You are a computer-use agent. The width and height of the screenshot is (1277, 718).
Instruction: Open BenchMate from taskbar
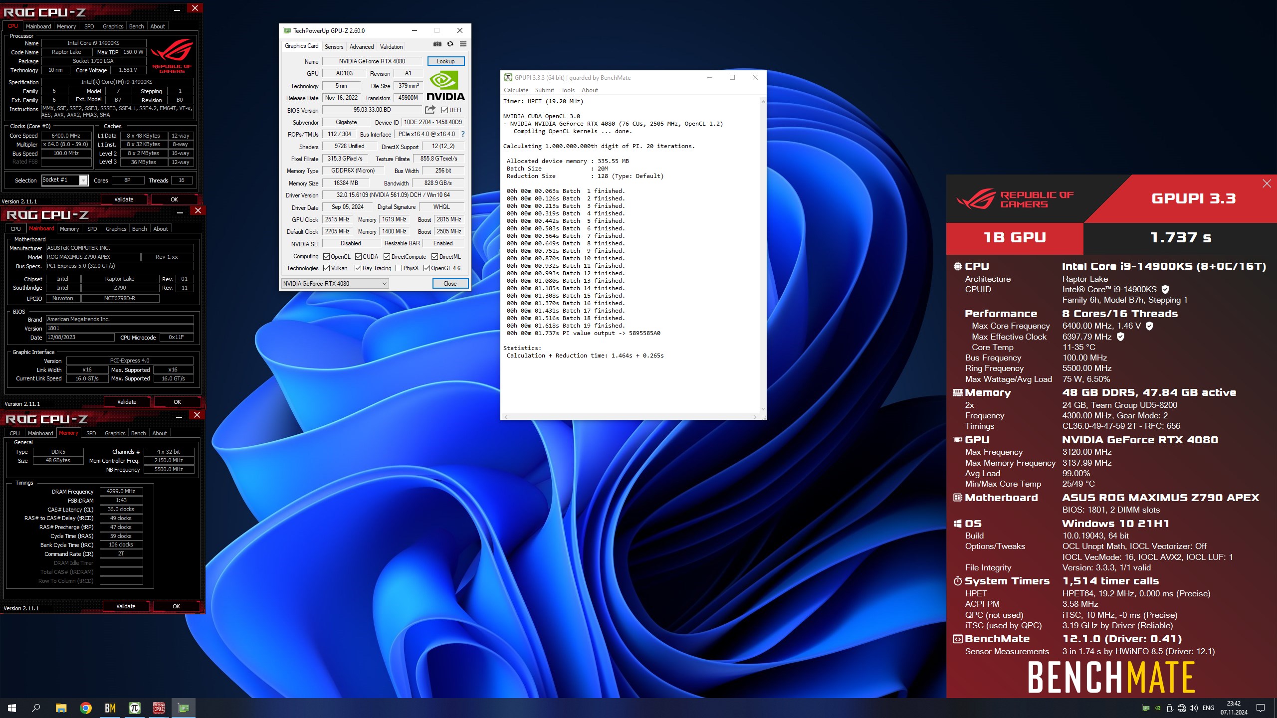point(110,708)
